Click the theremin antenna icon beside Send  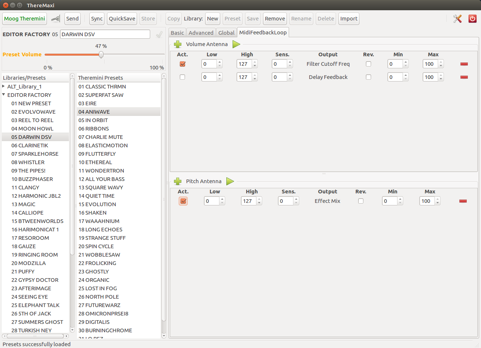click(56, 19)
